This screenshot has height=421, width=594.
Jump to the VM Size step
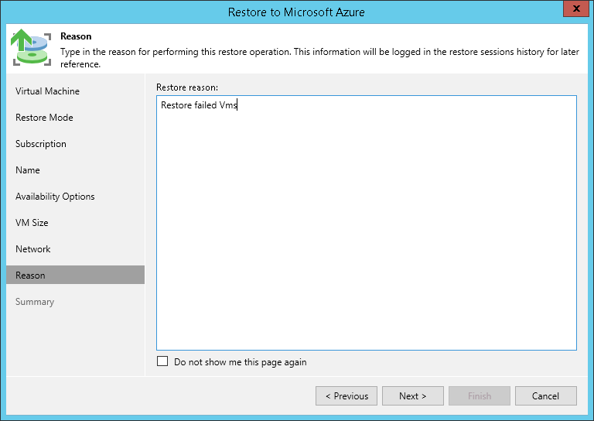coord(32,223)
